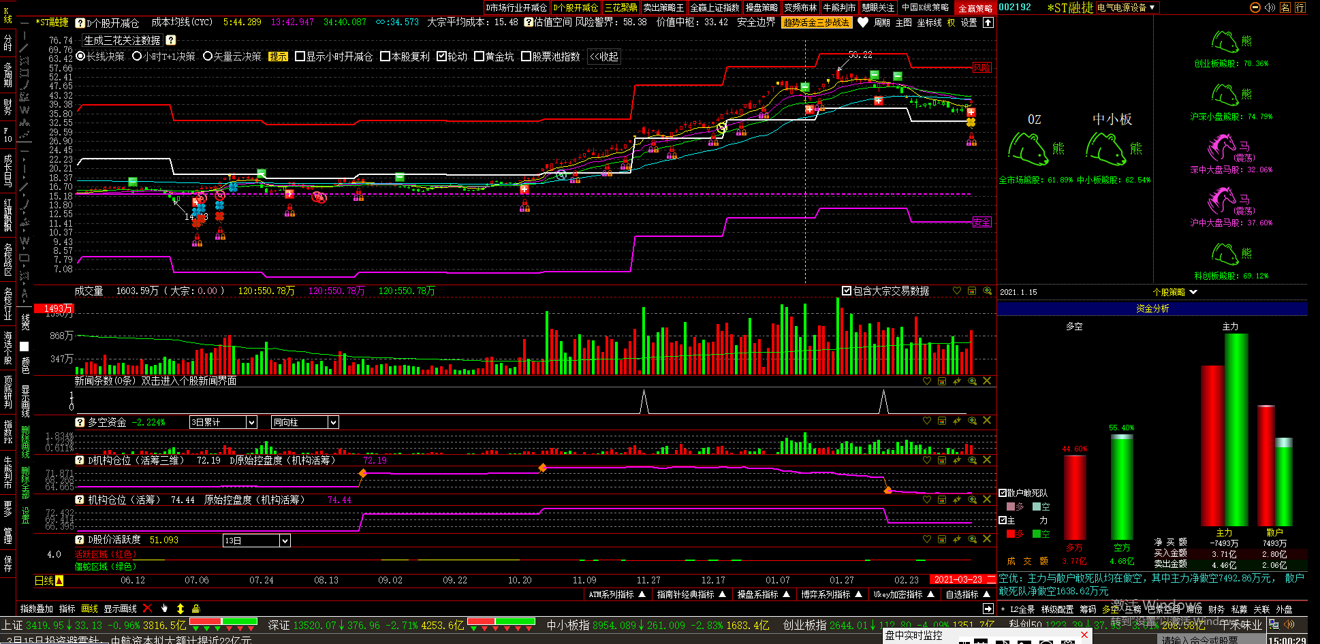Click the <<收起 collapse button
The image size is (1320, 644).
point(604,57)
